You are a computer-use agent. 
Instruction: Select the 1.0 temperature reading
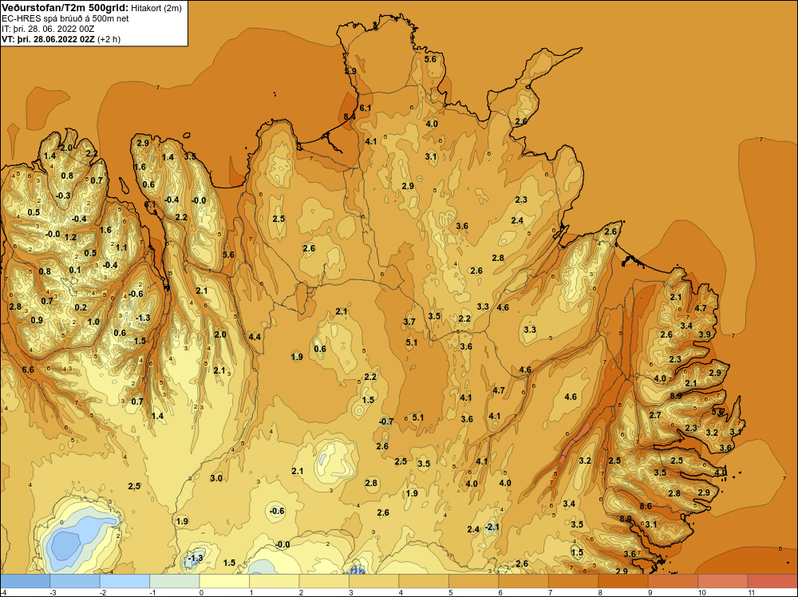93,322
